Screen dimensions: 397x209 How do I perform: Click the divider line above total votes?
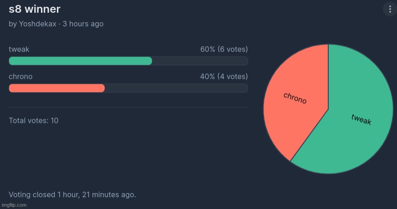pos(128,107)
